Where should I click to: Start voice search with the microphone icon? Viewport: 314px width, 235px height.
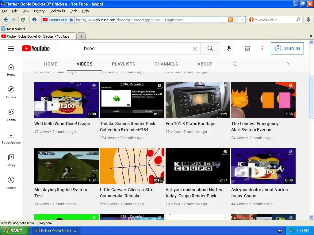(229, 48)
